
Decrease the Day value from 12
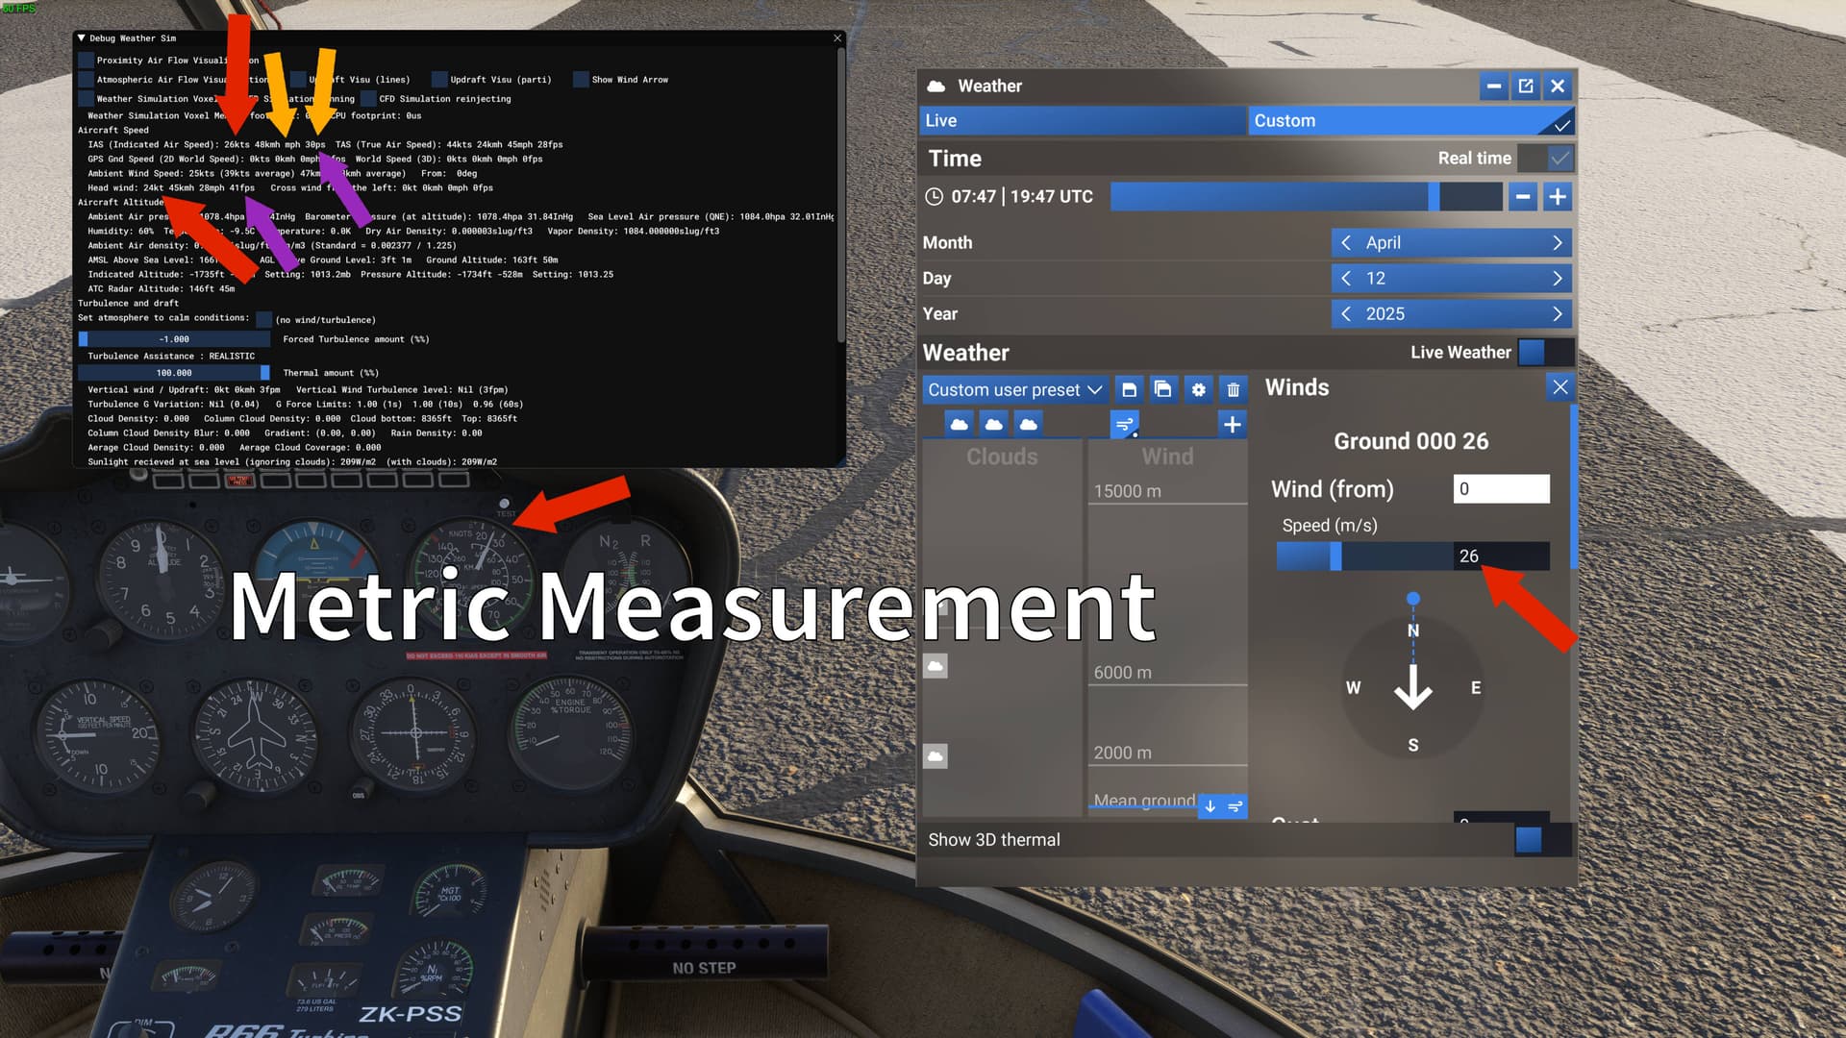[x=1346, y=279]
